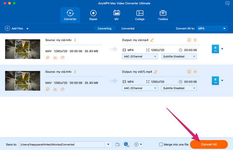The width and height of the screenshot is (233, 150).
Task: Open the Toolbox tab
Action: (163, 15)
